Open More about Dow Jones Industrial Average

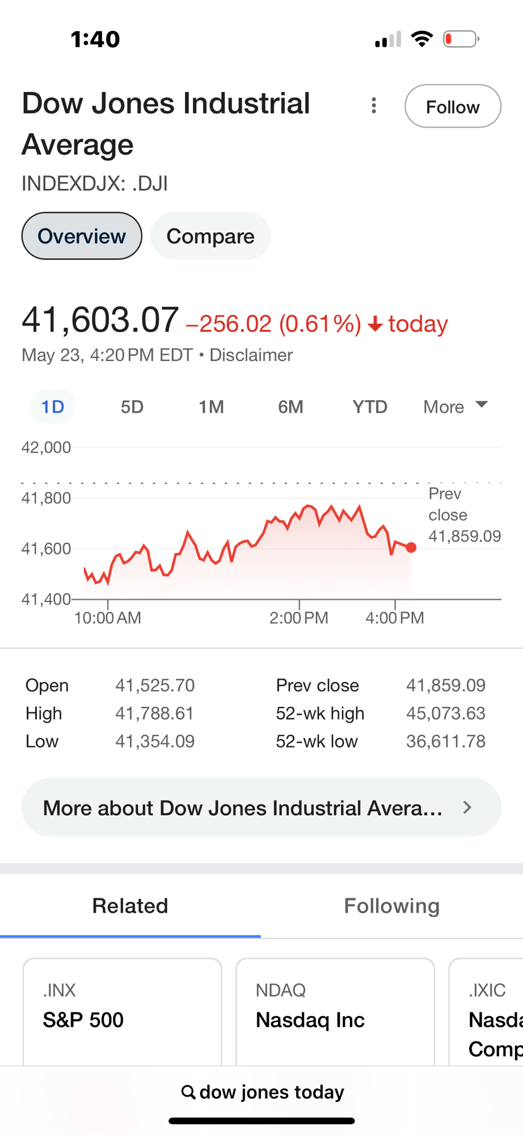coord(261,808)
